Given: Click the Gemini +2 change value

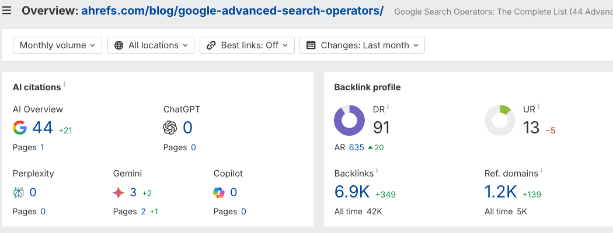Looking at the screenshot, I should (x=147, y=193).
